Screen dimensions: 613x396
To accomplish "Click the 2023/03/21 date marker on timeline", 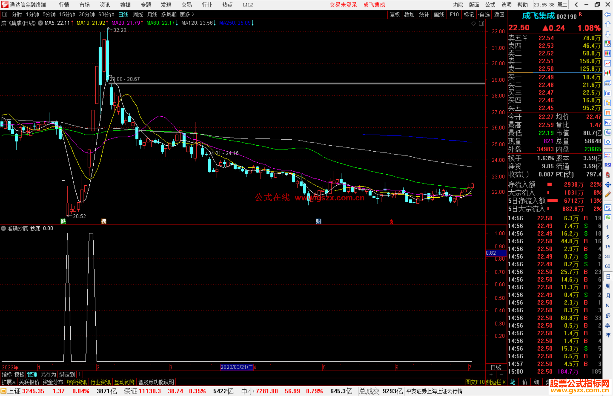I will point(236,367).
